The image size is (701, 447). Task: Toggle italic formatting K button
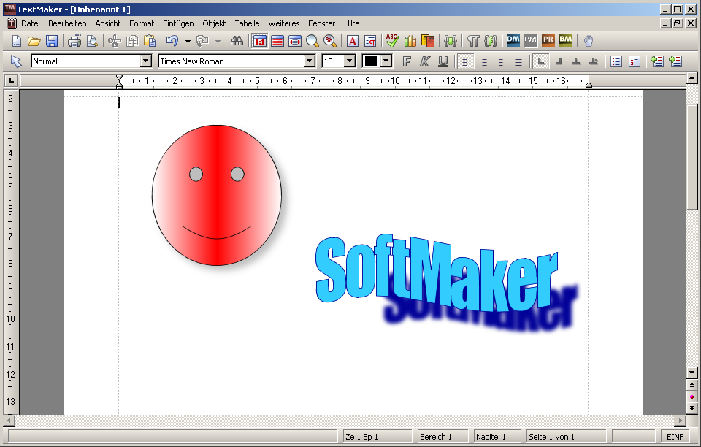point(424,61)
